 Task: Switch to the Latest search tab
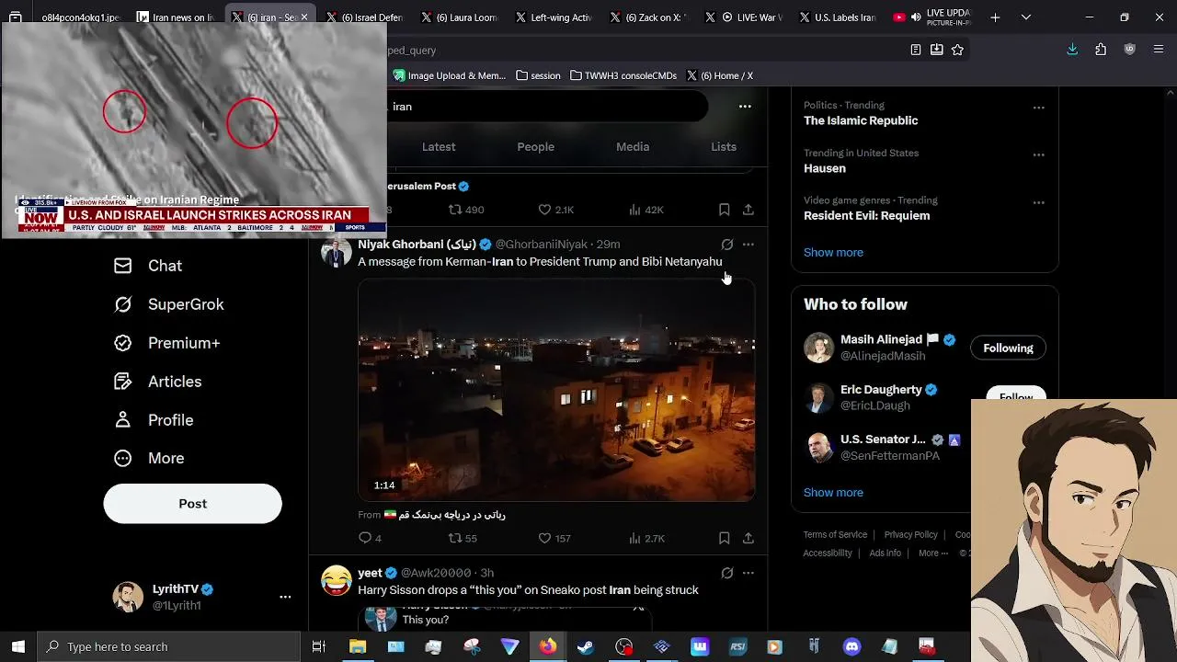click(439, 147)
